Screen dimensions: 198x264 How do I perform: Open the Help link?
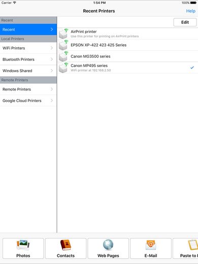click(191, 11)
